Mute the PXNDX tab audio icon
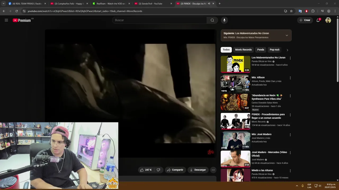Screen dimensions: 339x190 pos(209,4)
